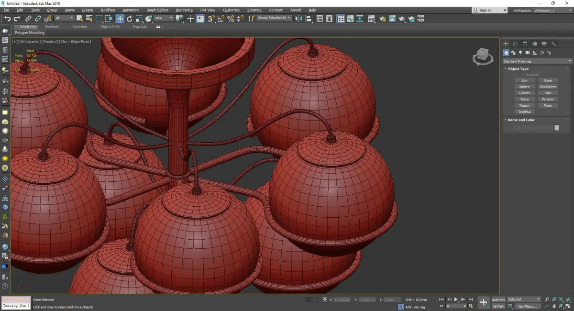Open the Modifiers menu

point(108,10)
